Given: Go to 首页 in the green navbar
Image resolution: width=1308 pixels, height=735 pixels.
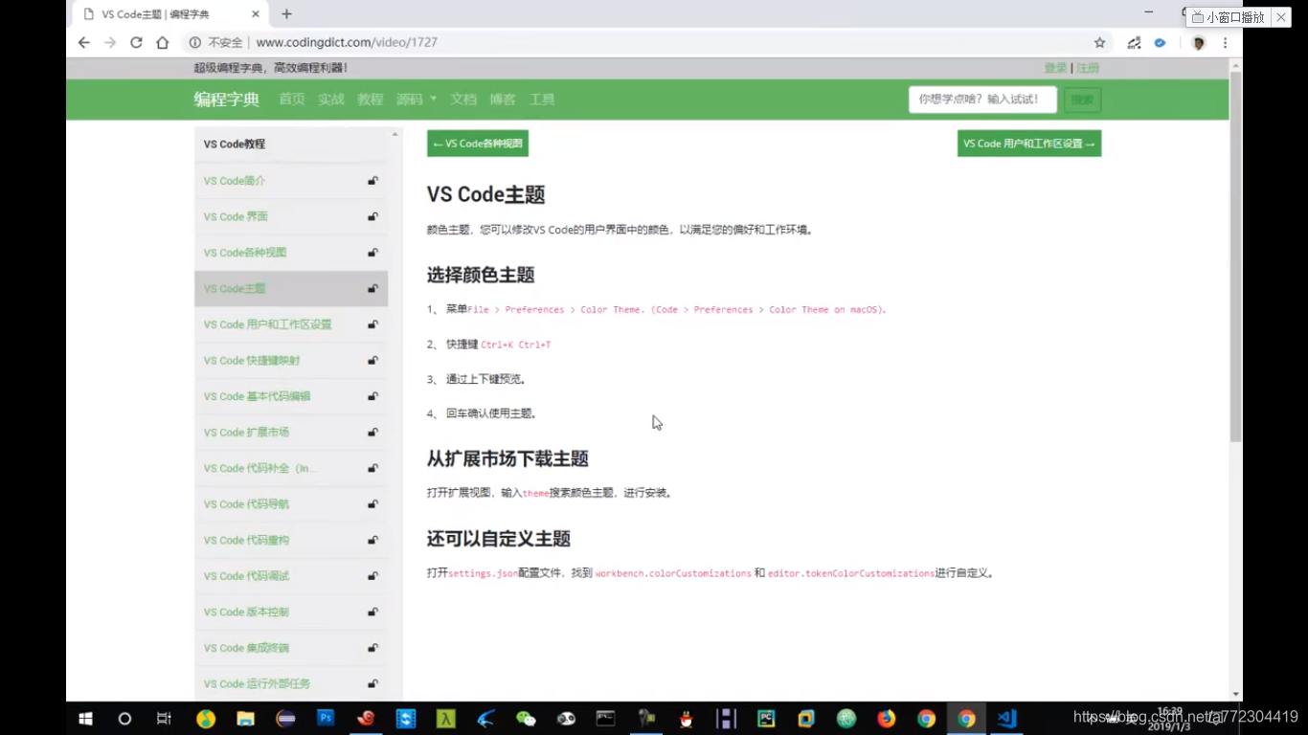Looking at the screenshot, I should point(291,100).
